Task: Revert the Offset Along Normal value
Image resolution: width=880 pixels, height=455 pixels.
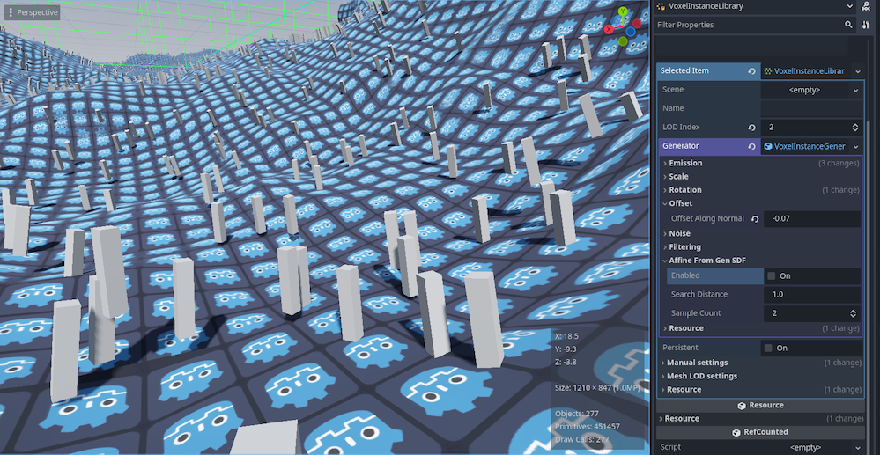Action: [x=755, y=219]
